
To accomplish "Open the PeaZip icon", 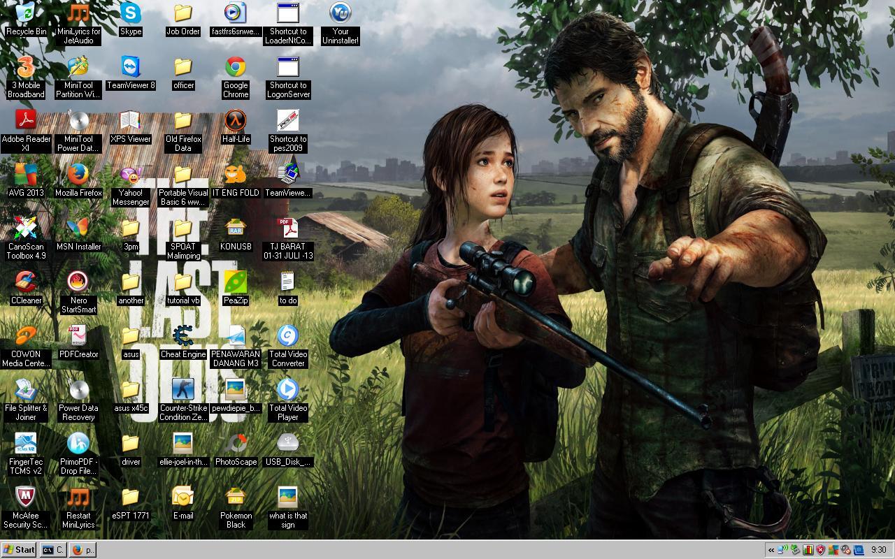I will 236,282.
